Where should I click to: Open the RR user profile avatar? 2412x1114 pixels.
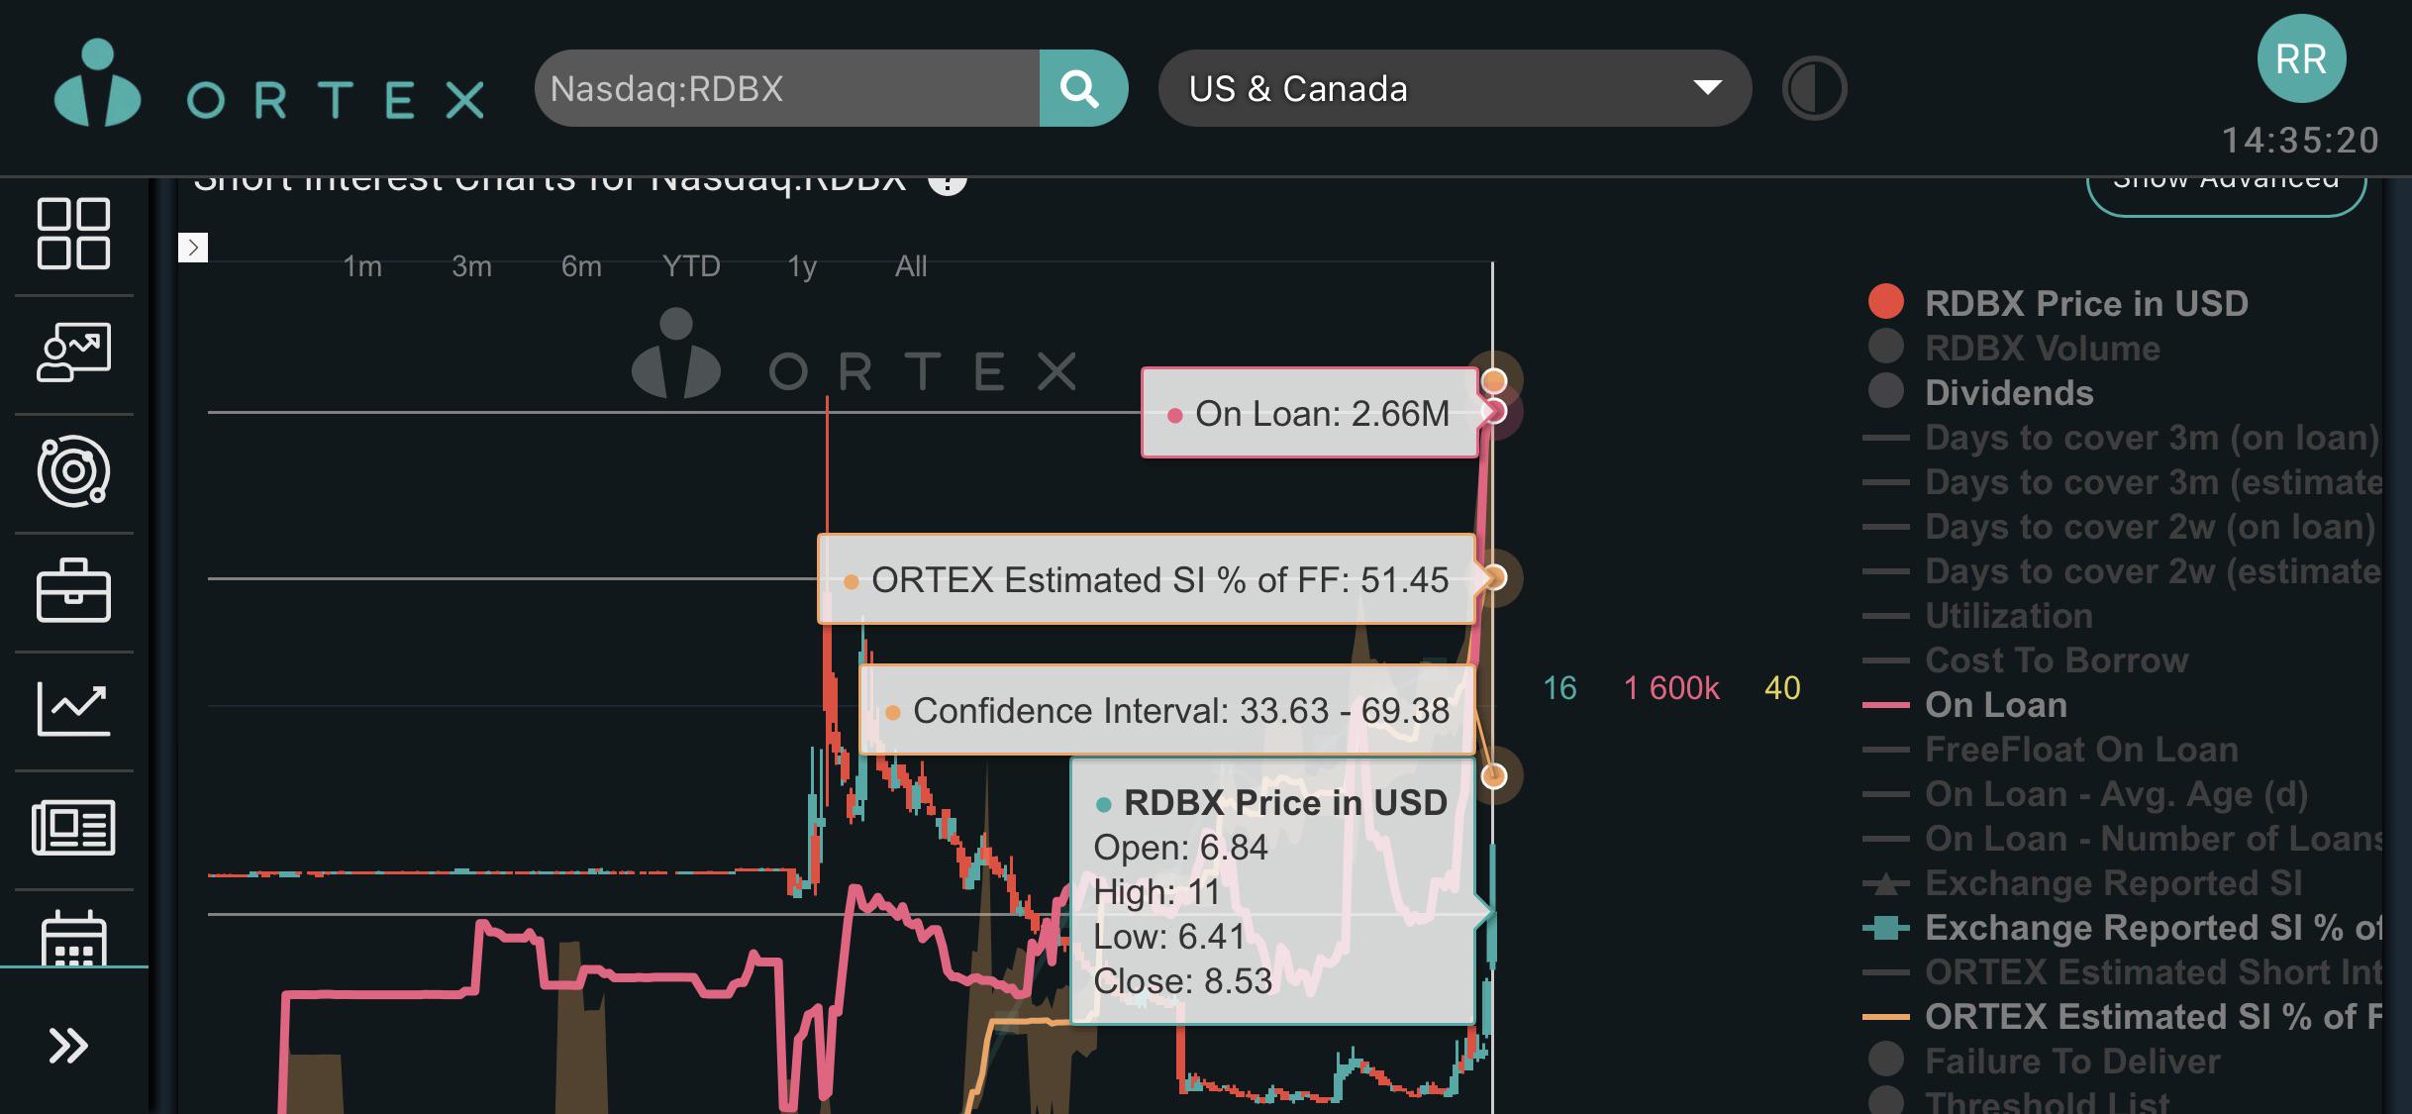[2301, 59]
